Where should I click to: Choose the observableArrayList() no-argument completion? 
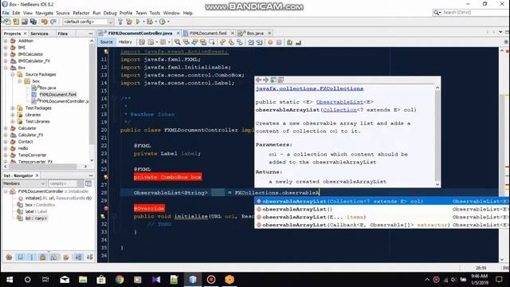click(382, 209)
